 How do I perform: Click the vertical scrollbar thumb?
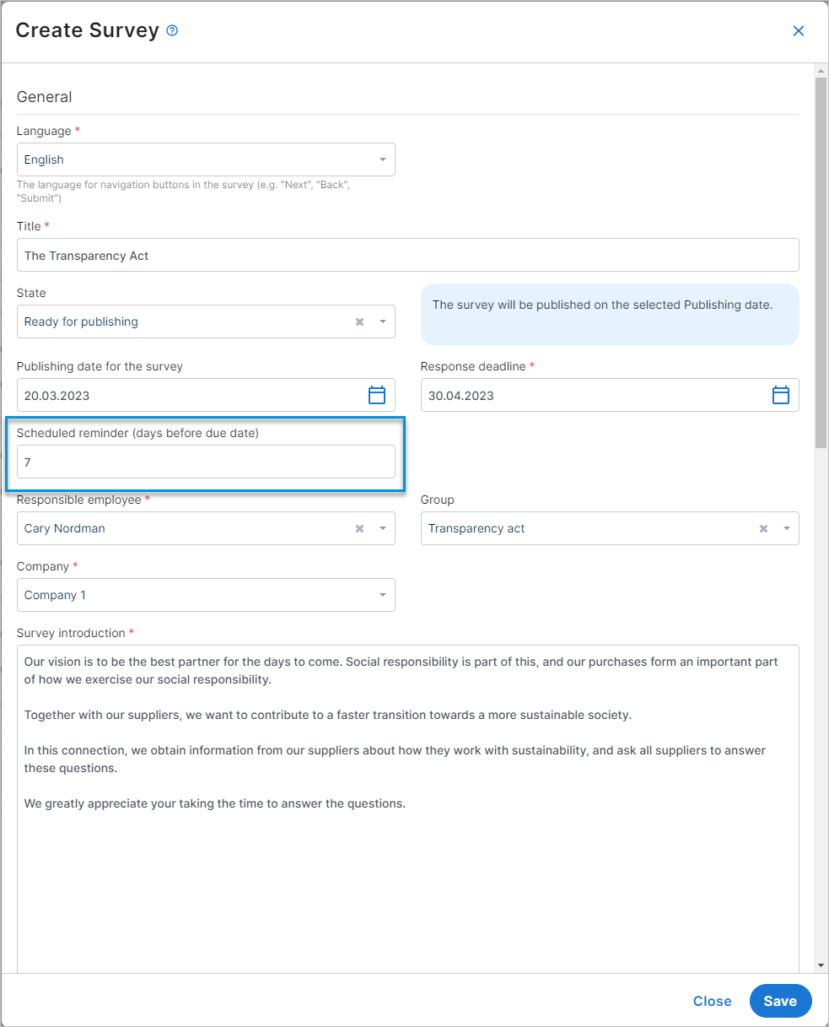(x=821, y=262)
